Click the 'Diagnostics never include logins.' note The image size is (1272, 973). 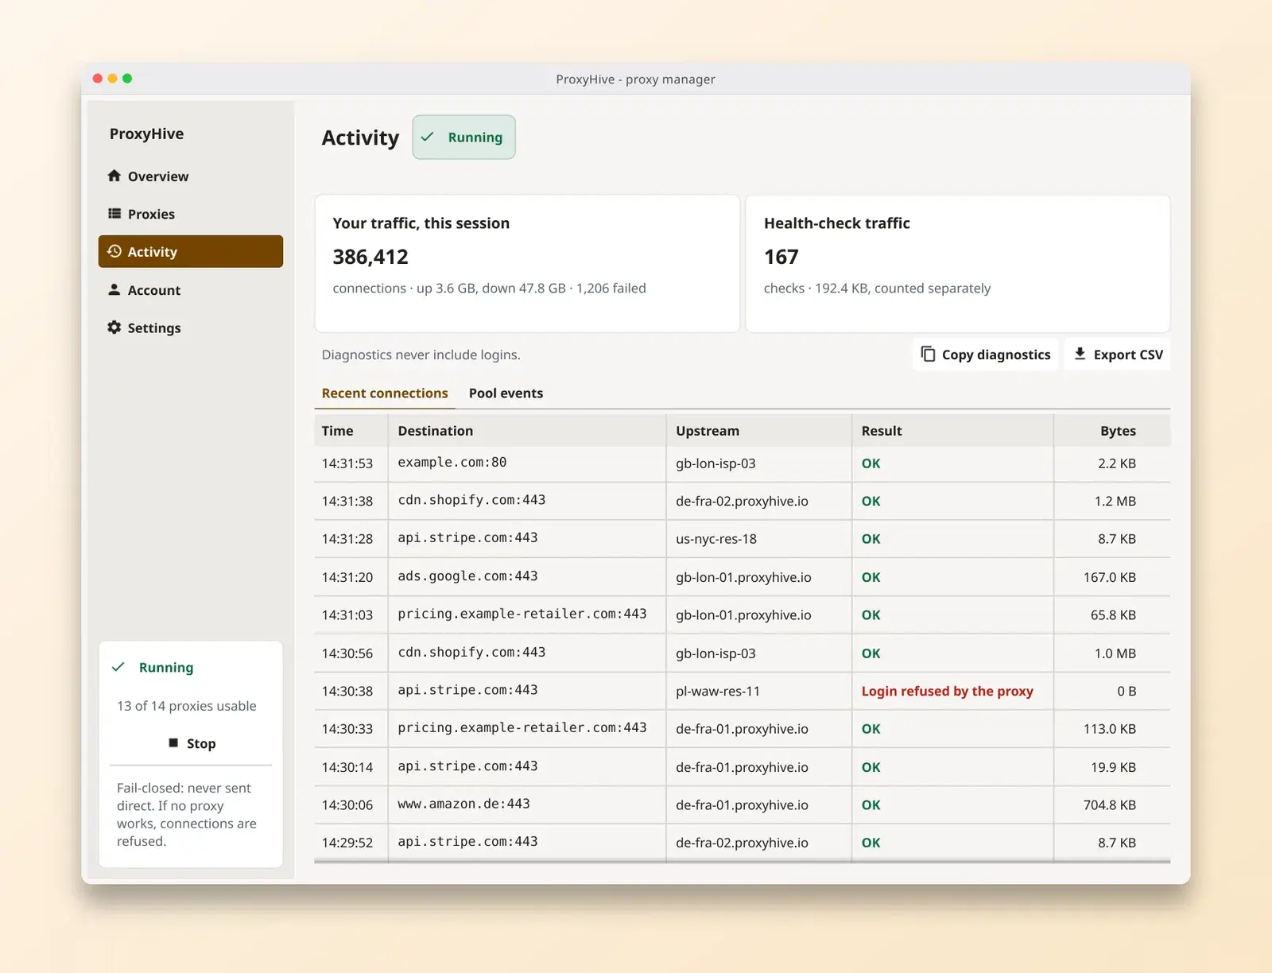[421, 355]
